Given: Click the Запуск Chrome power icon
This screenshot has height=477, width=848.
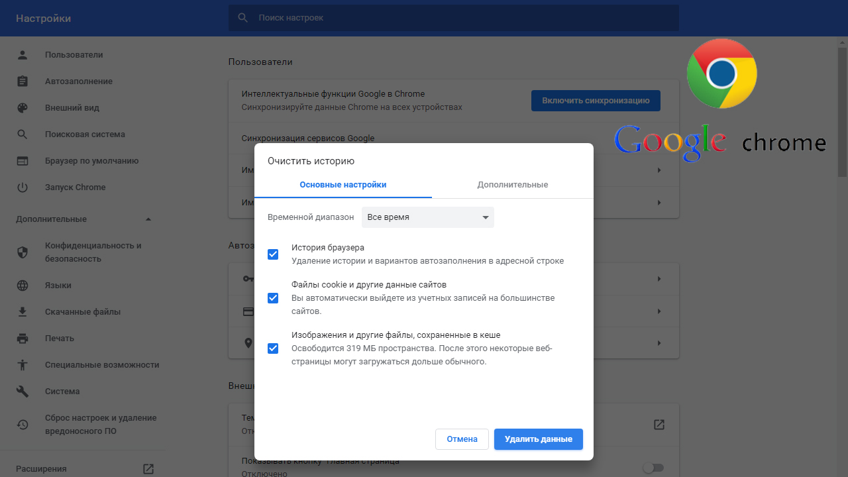Looking at the screenshot, I should point(23,187).
